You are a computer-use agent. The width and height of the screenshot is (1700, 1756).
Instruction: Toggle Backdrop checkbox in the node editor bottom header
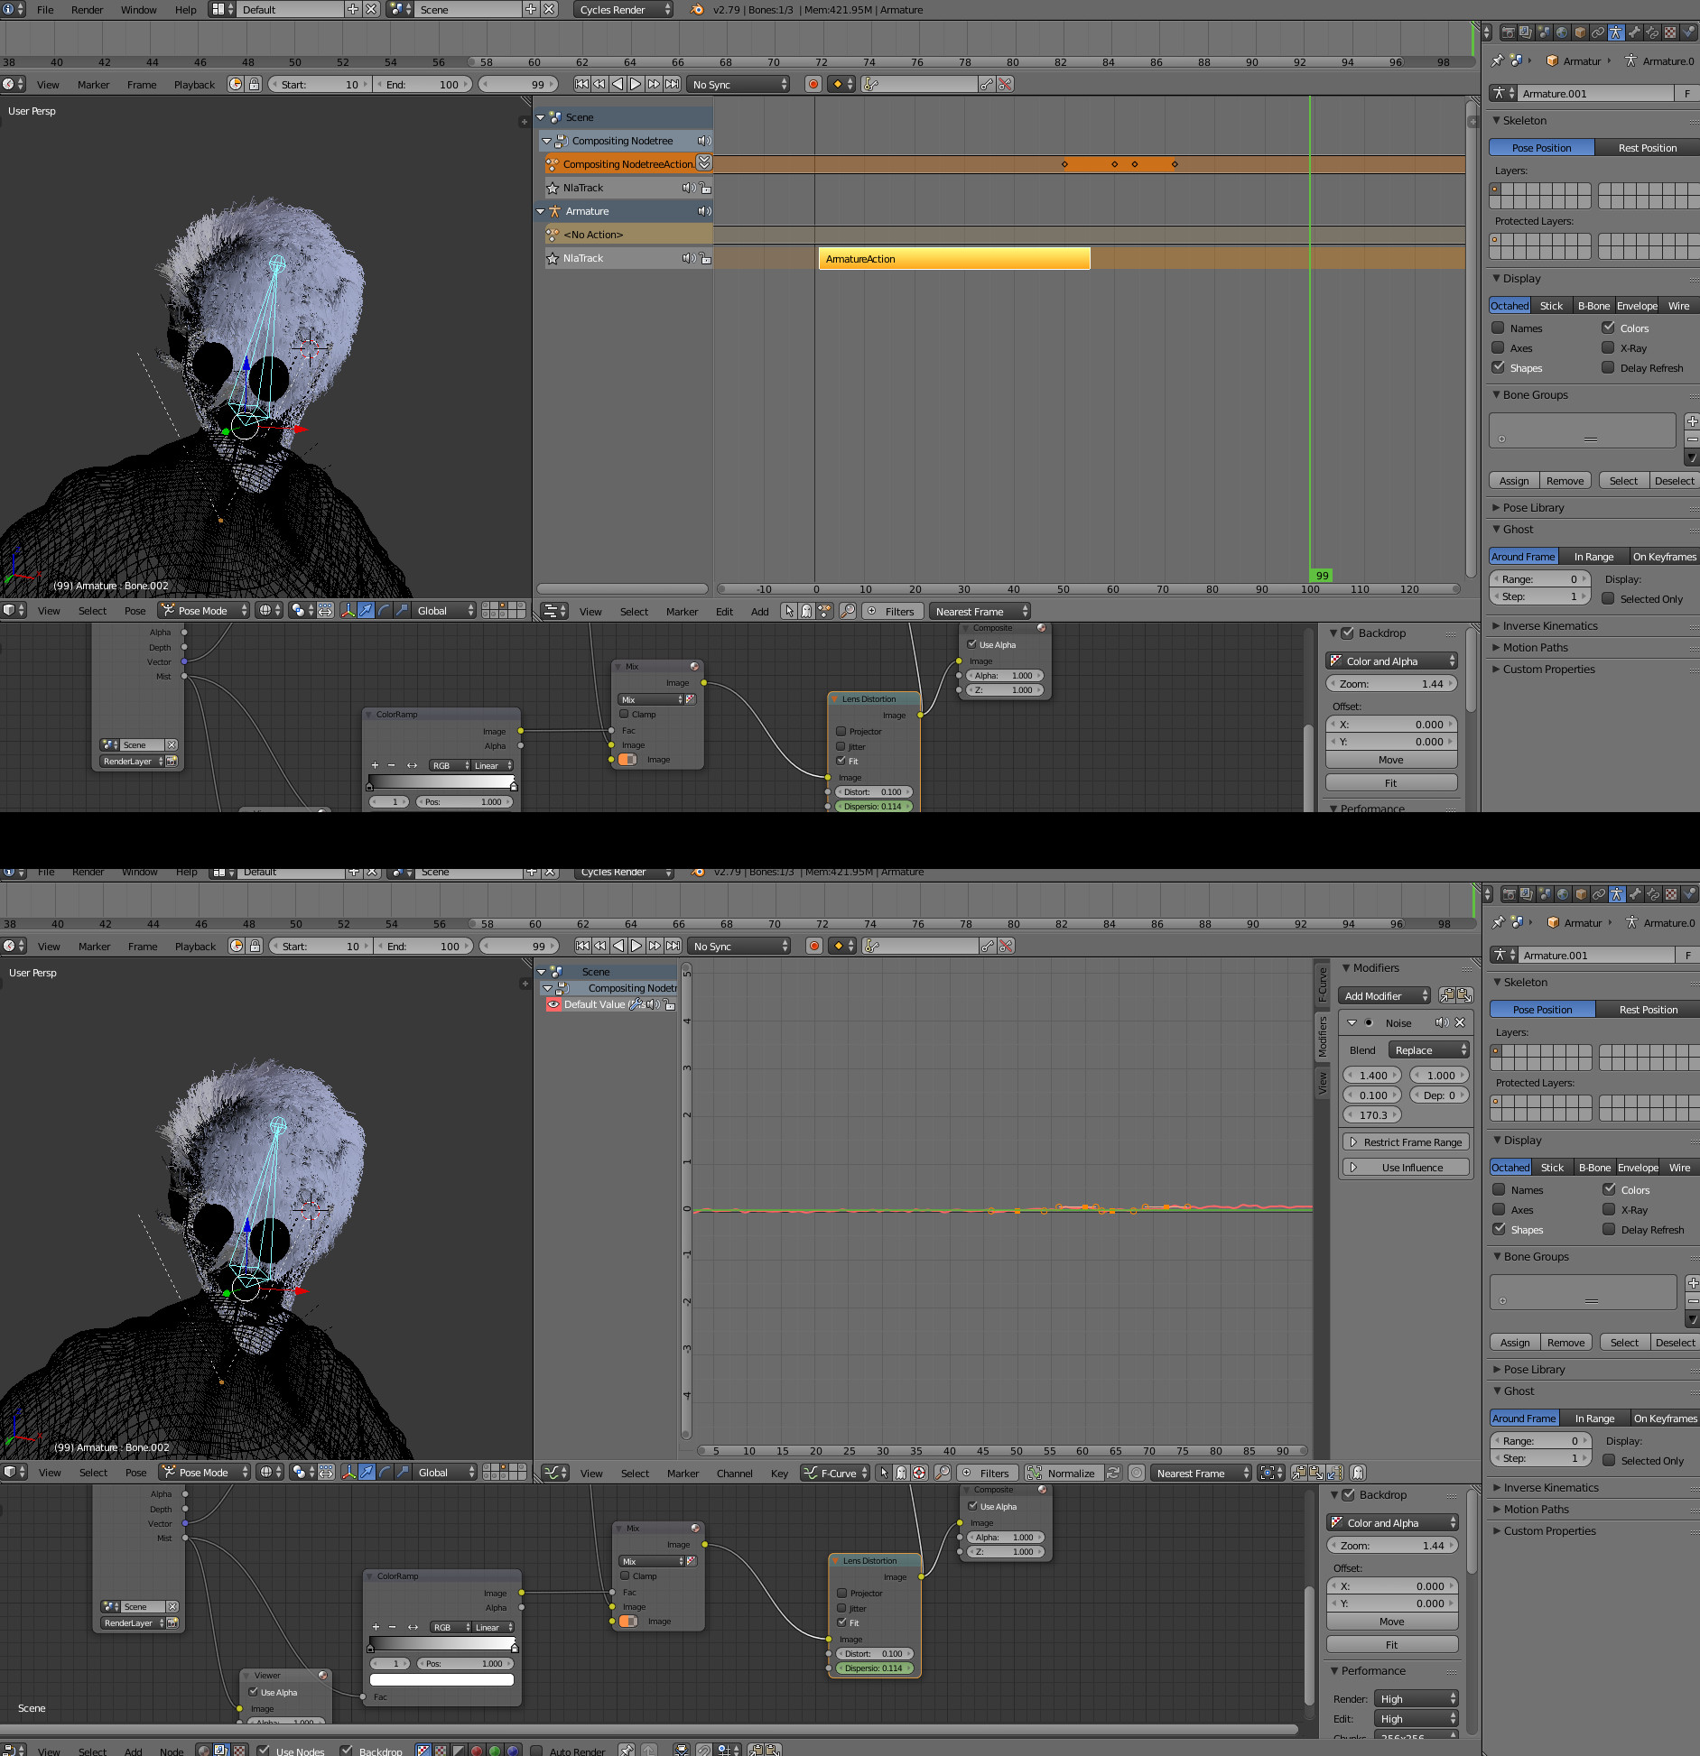(x=346, y=1751)
